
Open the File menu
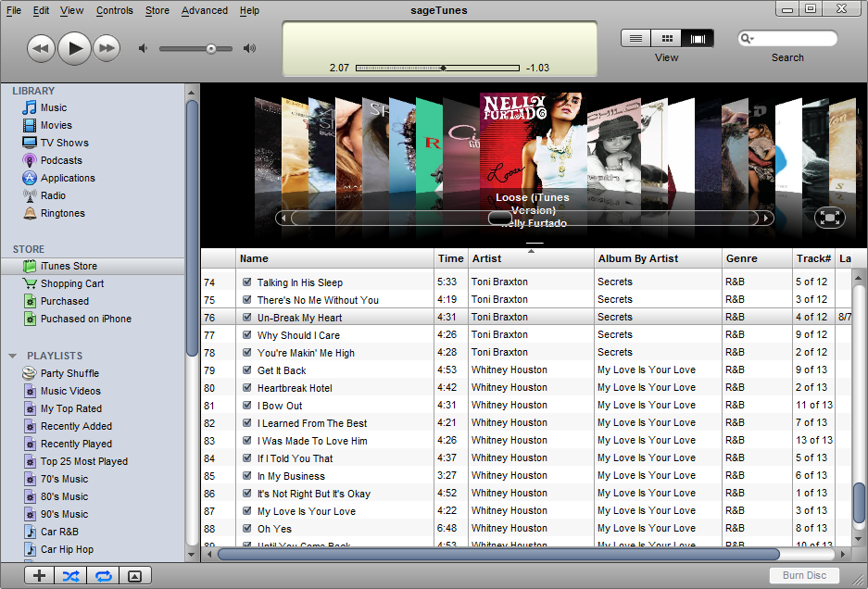[x=13, y=10]
